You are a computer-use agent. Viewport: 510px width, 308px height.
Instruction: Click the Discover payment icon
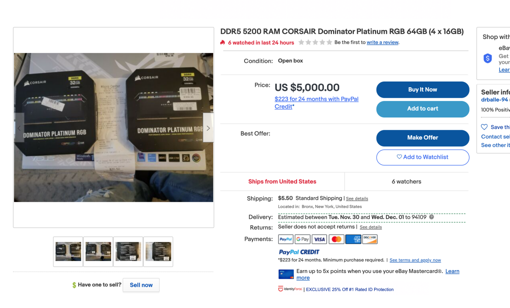pyautogui.click(x=370, y=239)
